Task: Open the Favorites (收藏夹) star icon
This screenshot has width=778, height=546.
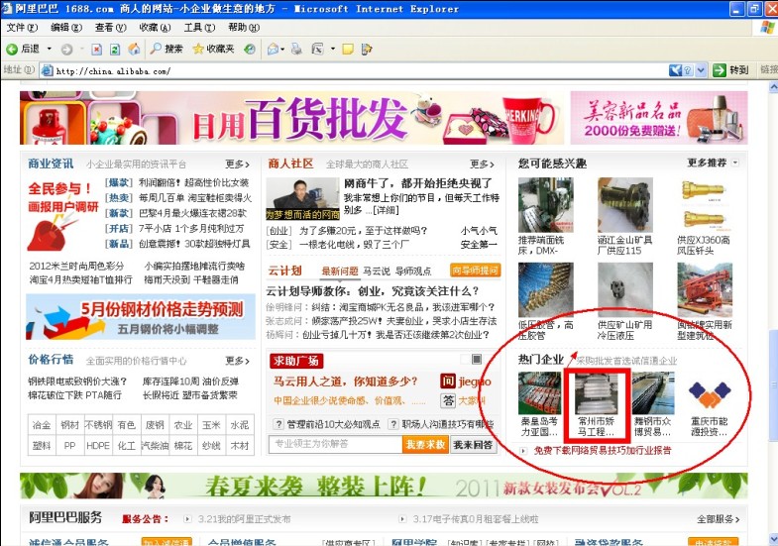Action: pos(213,49)
